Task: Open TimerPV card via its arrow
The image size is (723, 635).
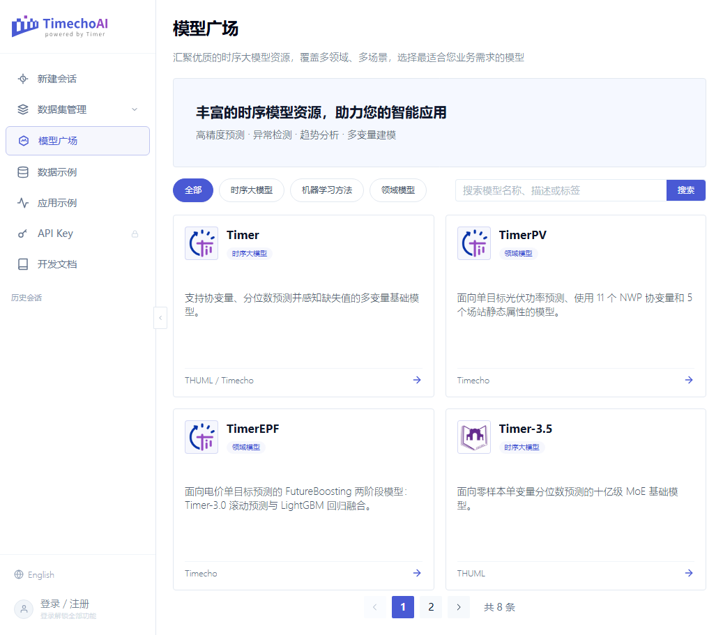Action: [x=689, y=380]
